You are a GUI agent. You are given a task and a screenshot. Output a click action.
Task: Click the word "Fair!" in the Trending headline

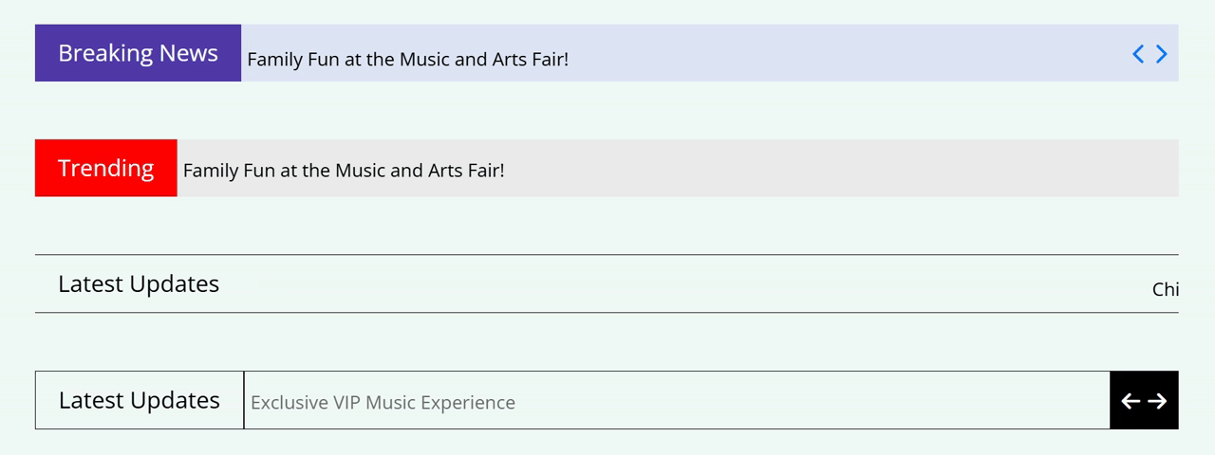click(x=485, y=171)
